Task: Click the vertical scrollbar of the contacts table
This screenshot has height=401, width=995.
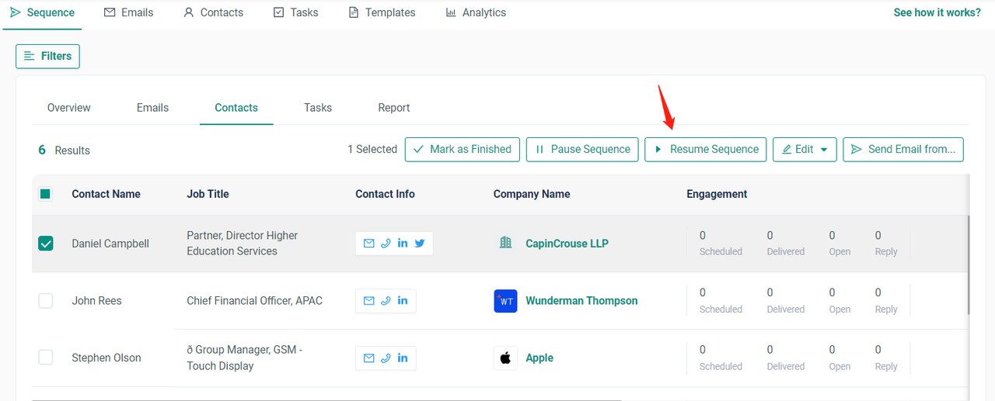Action: [969, 264]
